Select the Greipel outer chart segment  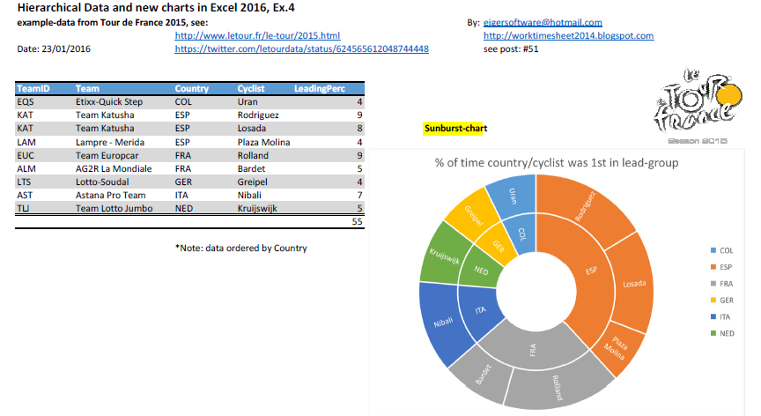pyautogui.click(x=473, y=216)
